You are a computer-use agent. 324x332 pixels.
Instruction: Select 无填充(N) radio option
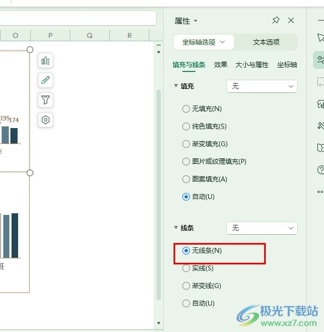coord(202,109)
